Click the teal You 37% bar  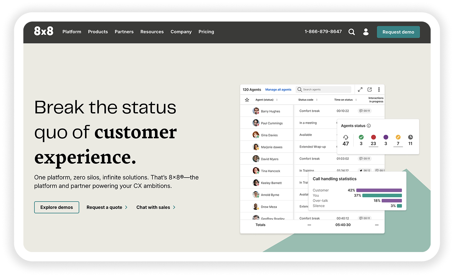[382, 196]
